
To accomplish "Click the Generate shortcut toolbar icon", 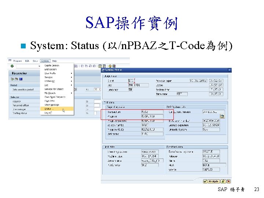I will tap(104, 66).
